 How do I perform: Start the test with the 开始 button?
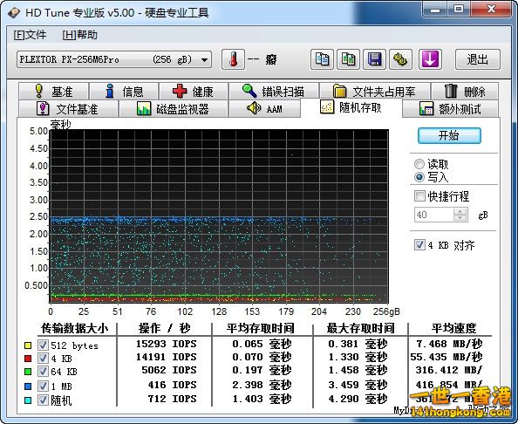click(x=449, y=135)
